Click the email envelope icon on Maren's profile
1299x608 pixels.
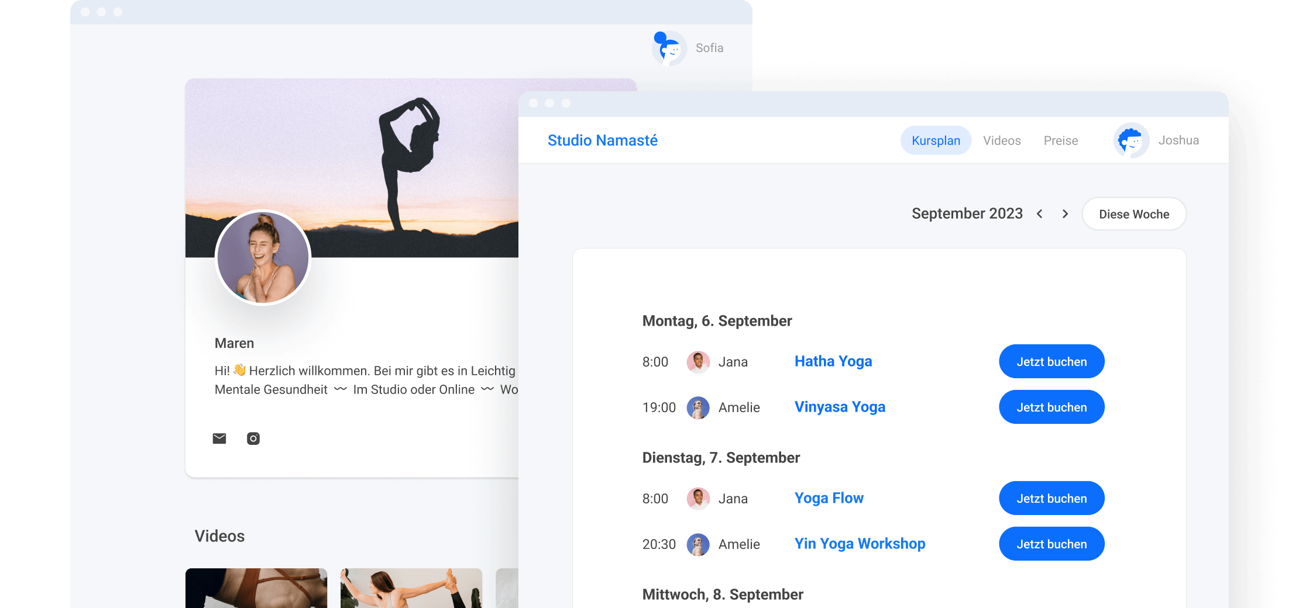[x=219, y=438]
